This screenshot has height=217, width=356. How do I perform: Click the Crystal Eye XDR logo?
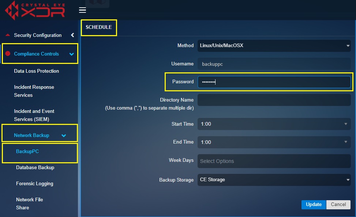tap(35, 11)
